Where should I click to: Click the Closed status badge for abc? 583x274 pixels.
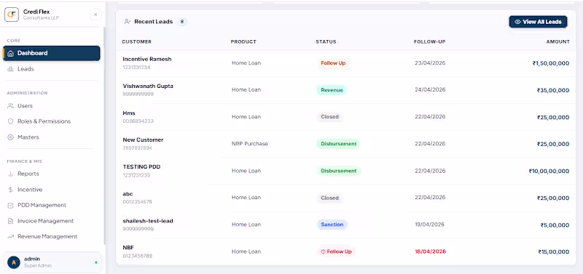coord(329,198)
